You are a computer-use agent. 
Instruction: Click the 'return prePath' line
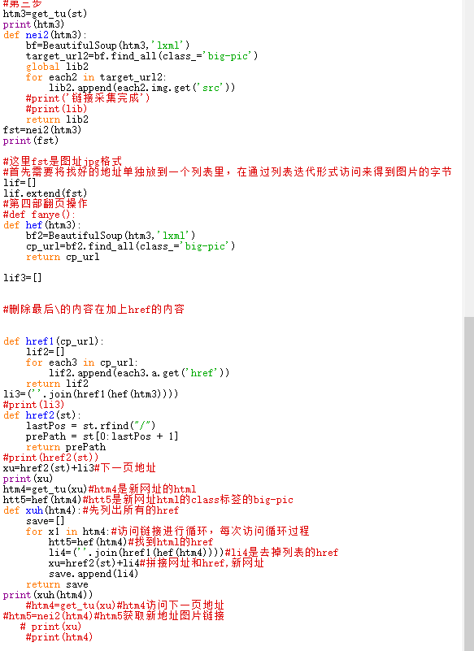66,447
